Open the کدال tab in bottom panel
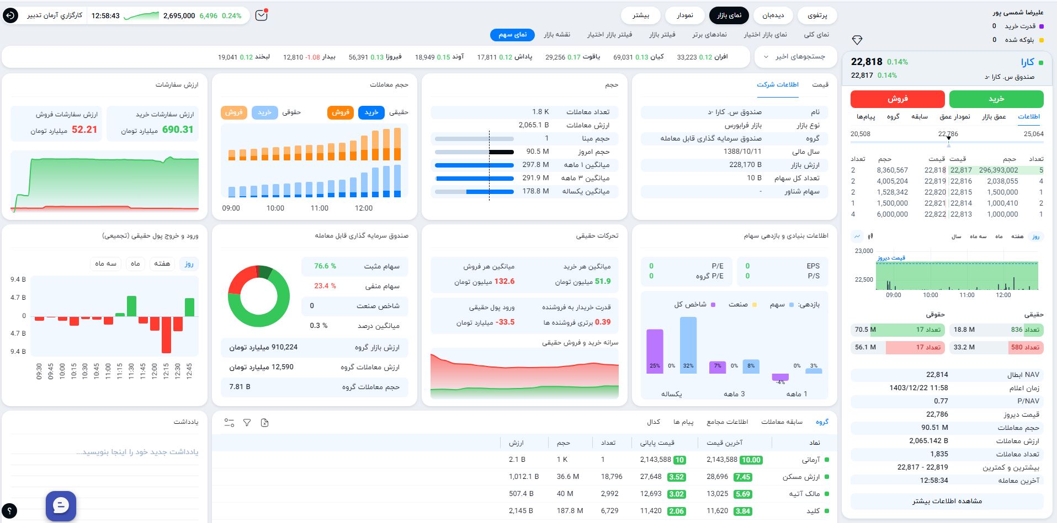The image size is (1057, 523). [x=654, y=422]
